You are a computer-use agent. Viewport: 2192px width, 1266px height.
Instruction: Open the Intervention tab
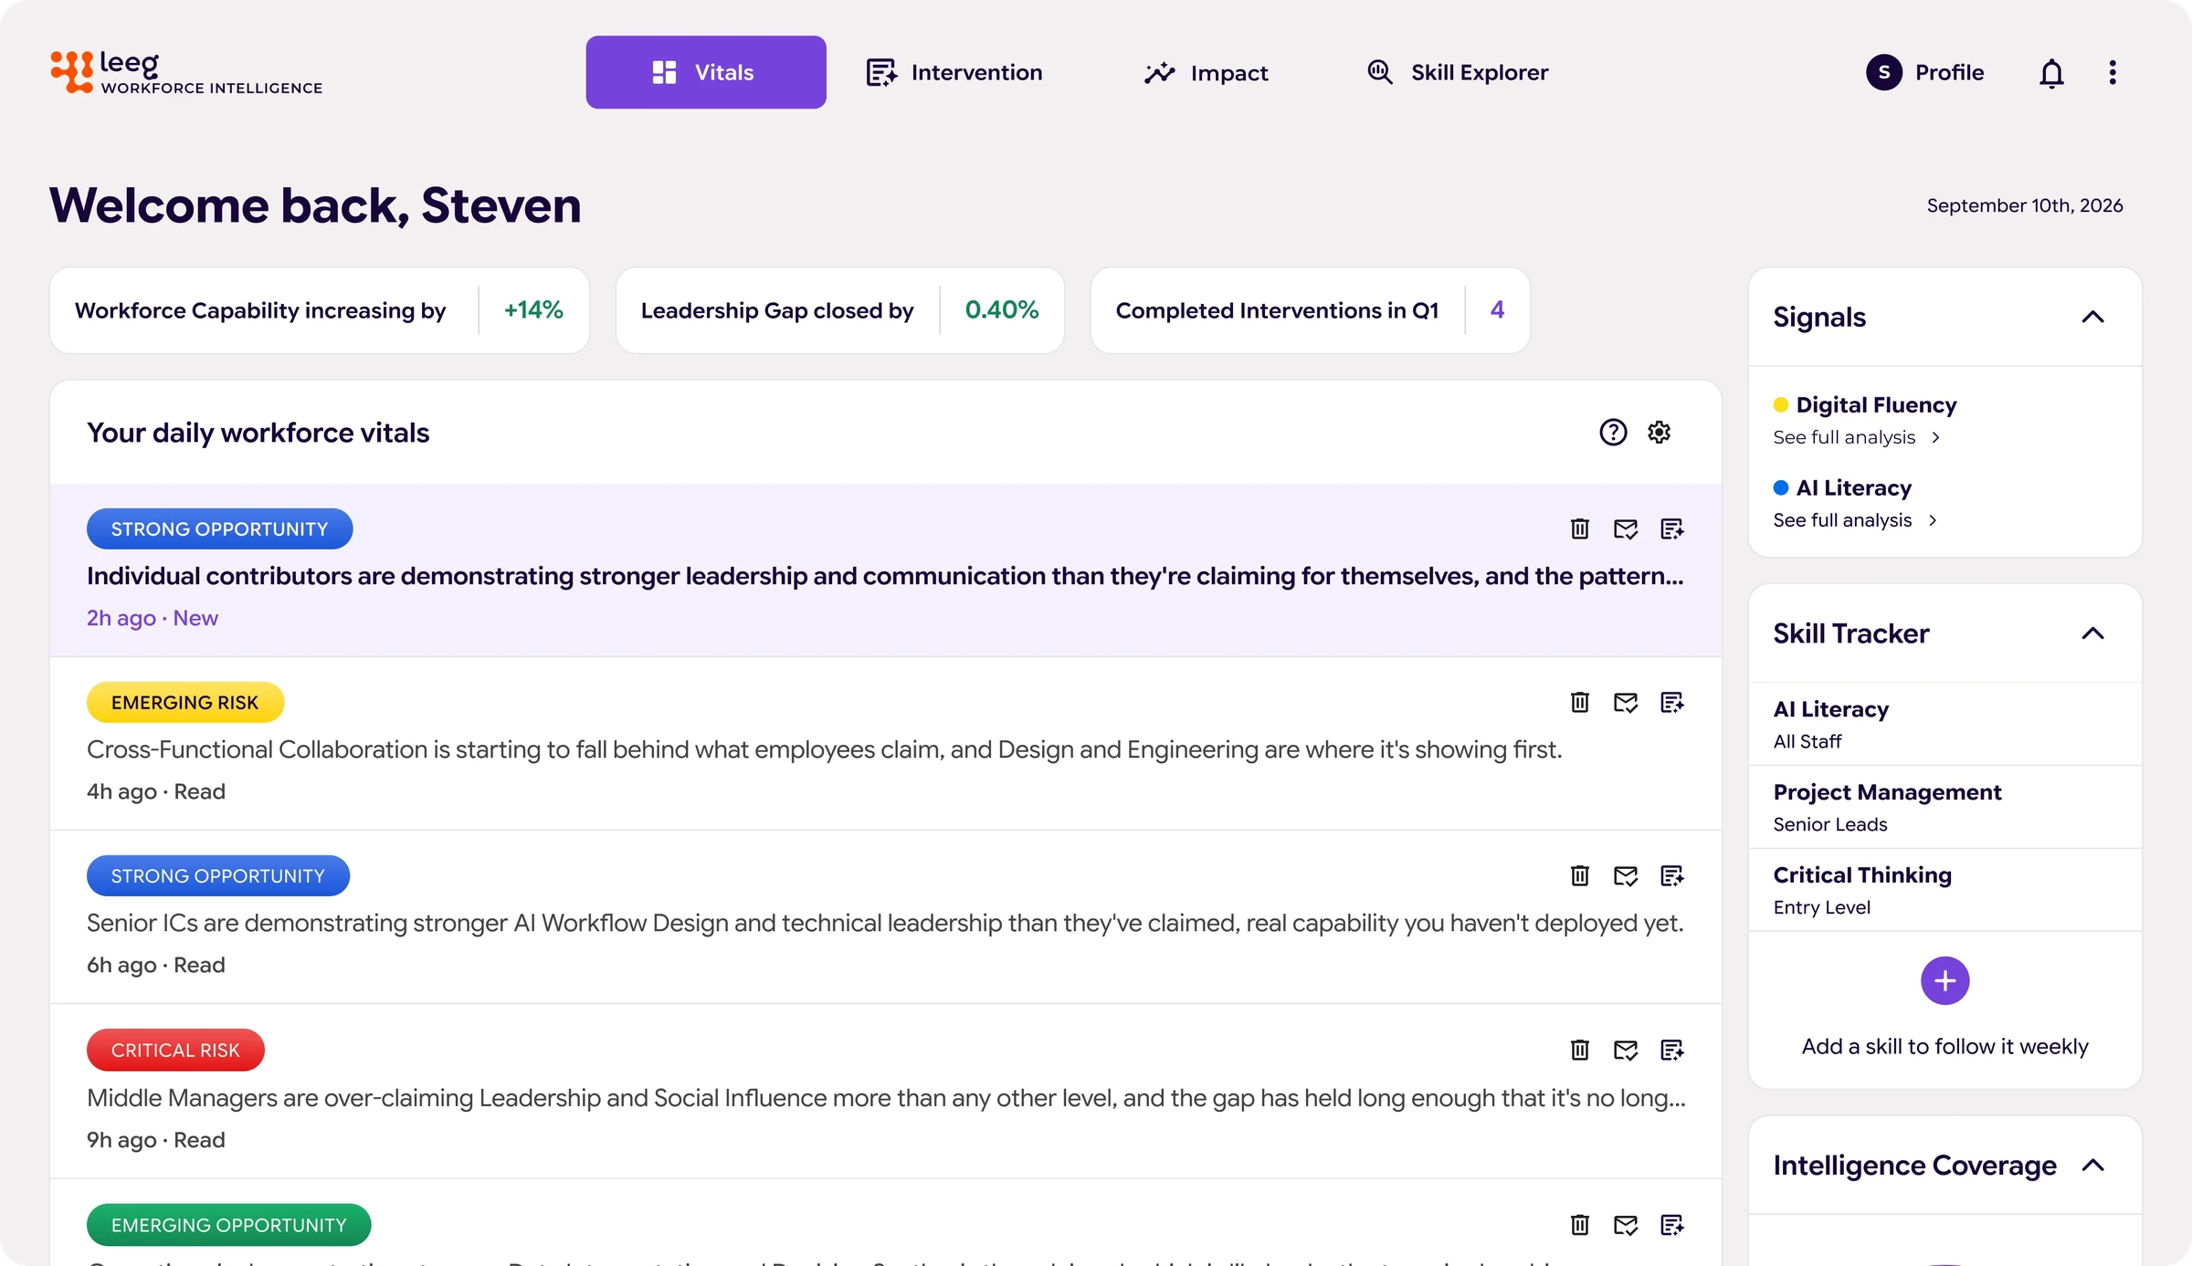pos(954,72)
